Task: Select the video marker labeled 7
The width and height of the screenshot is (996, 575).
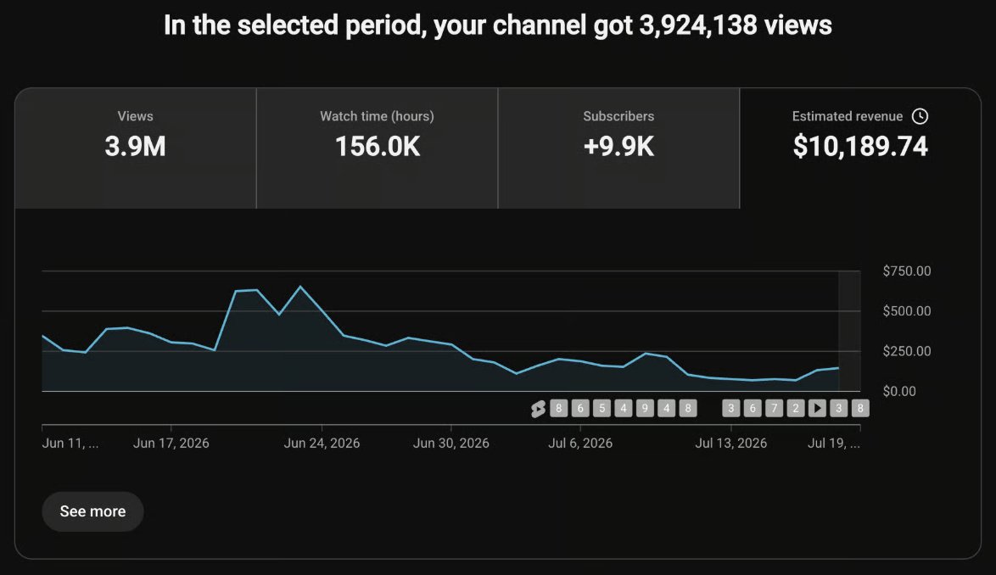Action: [774, 408]
